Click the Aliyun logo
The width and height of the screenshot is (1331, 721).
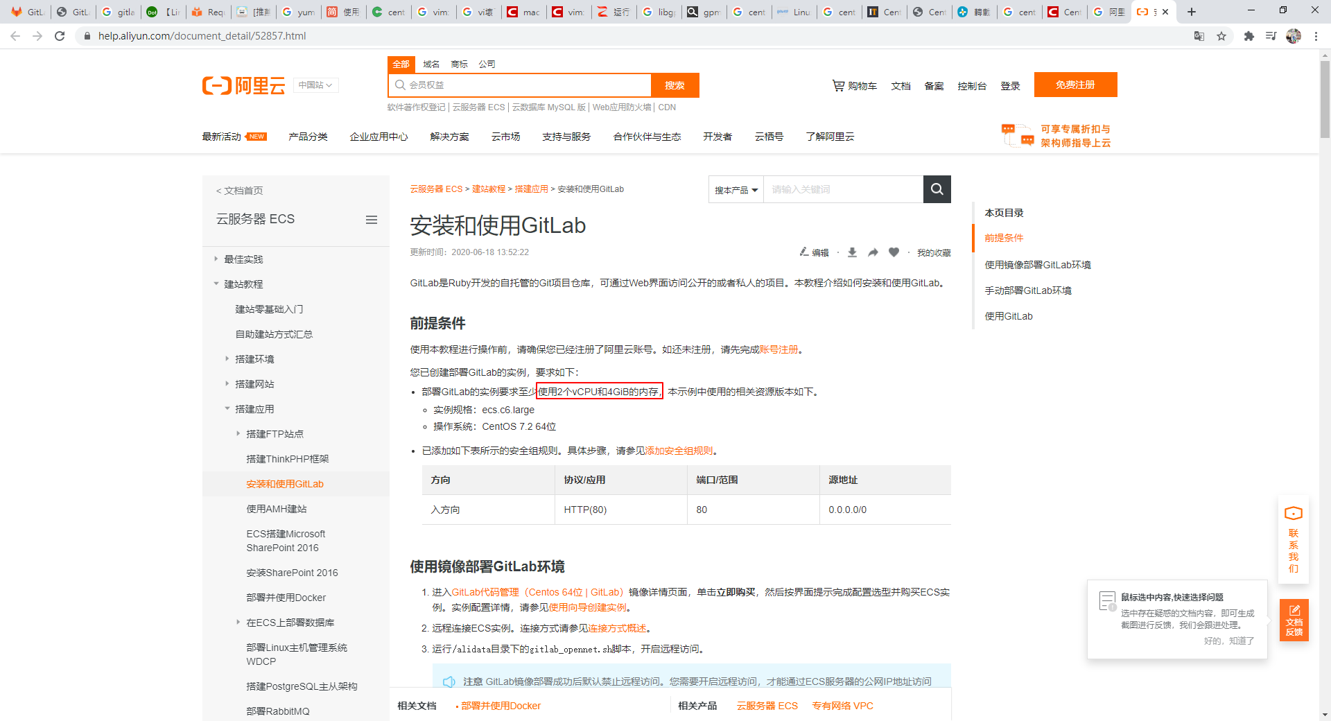243,85
